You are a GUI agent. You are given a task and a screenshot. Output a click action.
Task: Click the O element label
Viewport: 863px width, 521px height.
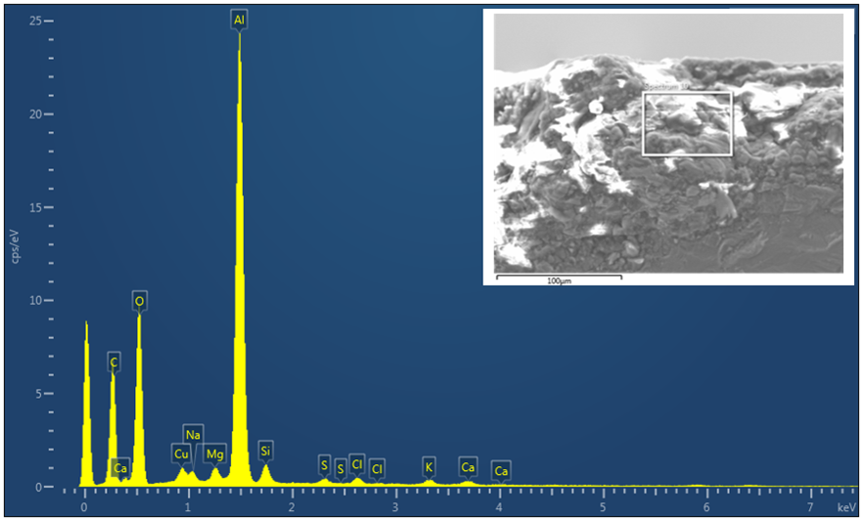click(139, 301)
